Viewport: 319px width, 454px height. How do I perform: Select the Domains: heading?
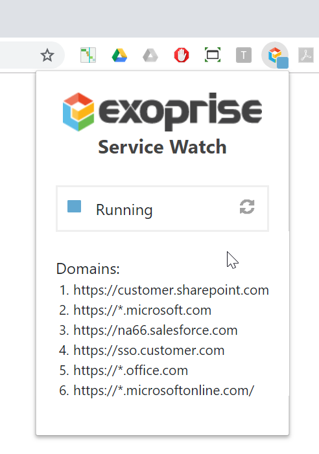88,269
